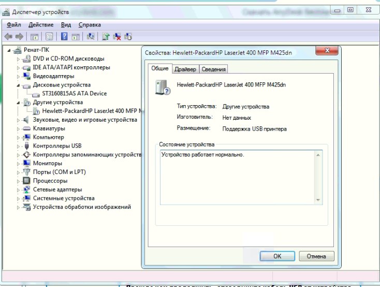Click the Порты (COM и LPT) icon
The width and height of the screenshot is (380, 287).
tap(26, 172)
